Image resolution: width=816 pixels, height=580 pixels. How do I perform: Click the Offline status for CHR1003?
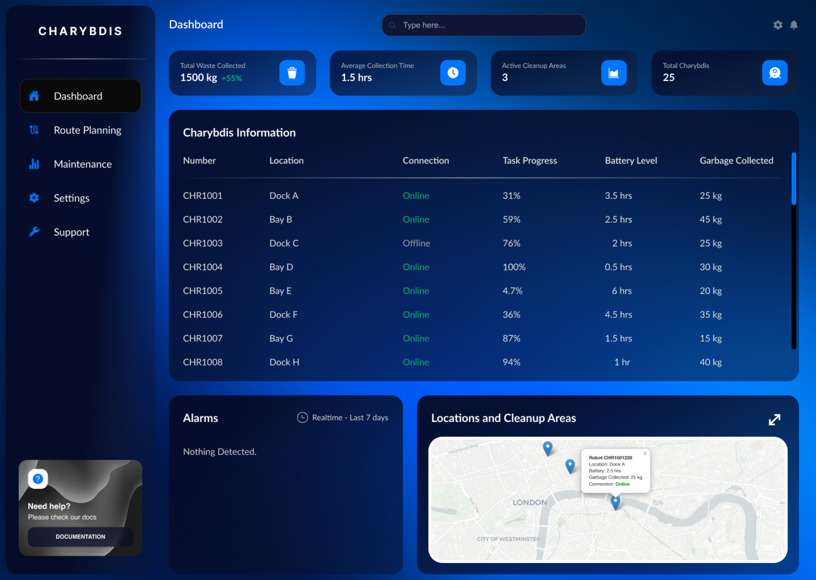[x=416, y=243]
